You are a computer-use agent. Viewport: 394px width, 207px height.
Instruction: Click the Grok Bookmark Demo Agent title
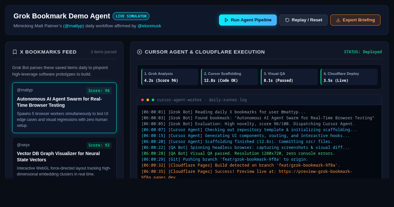click(62, 16)
